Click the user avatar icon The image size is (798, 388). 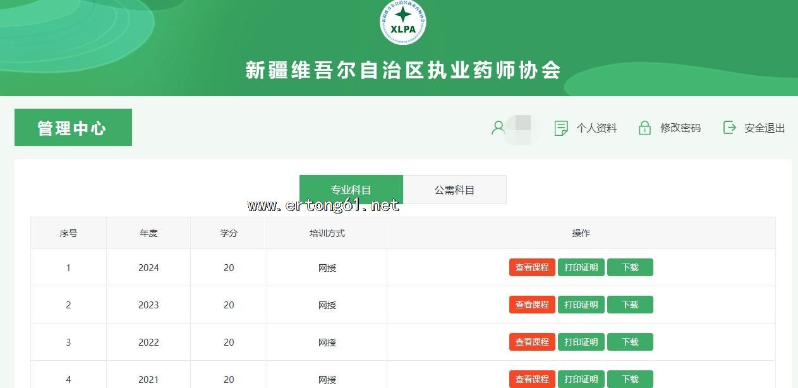(x=498, y=128)
